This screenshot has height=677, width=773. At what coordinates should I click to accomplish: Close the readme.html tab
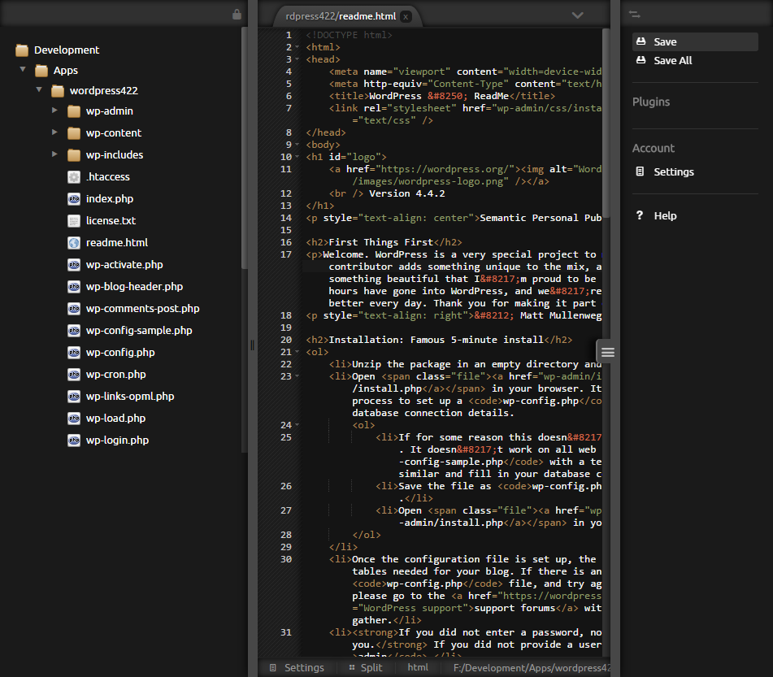(x=406, y=16)
